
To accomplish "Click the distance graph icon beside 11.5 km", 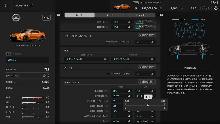I will [182, 8].
